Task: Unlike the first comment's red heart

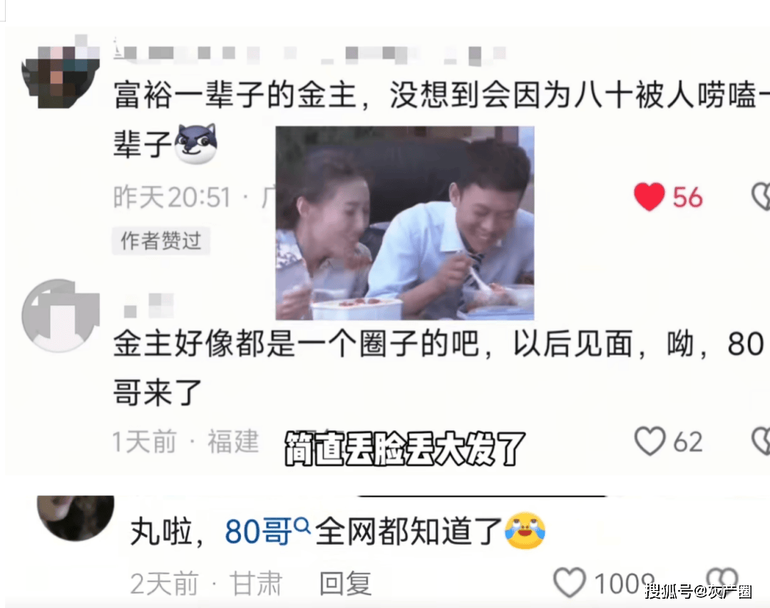Action: (x=650, y=197)
